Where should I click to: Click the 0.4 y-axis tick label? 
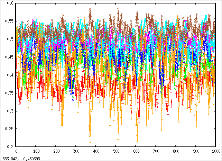click(x=10, y=75)
